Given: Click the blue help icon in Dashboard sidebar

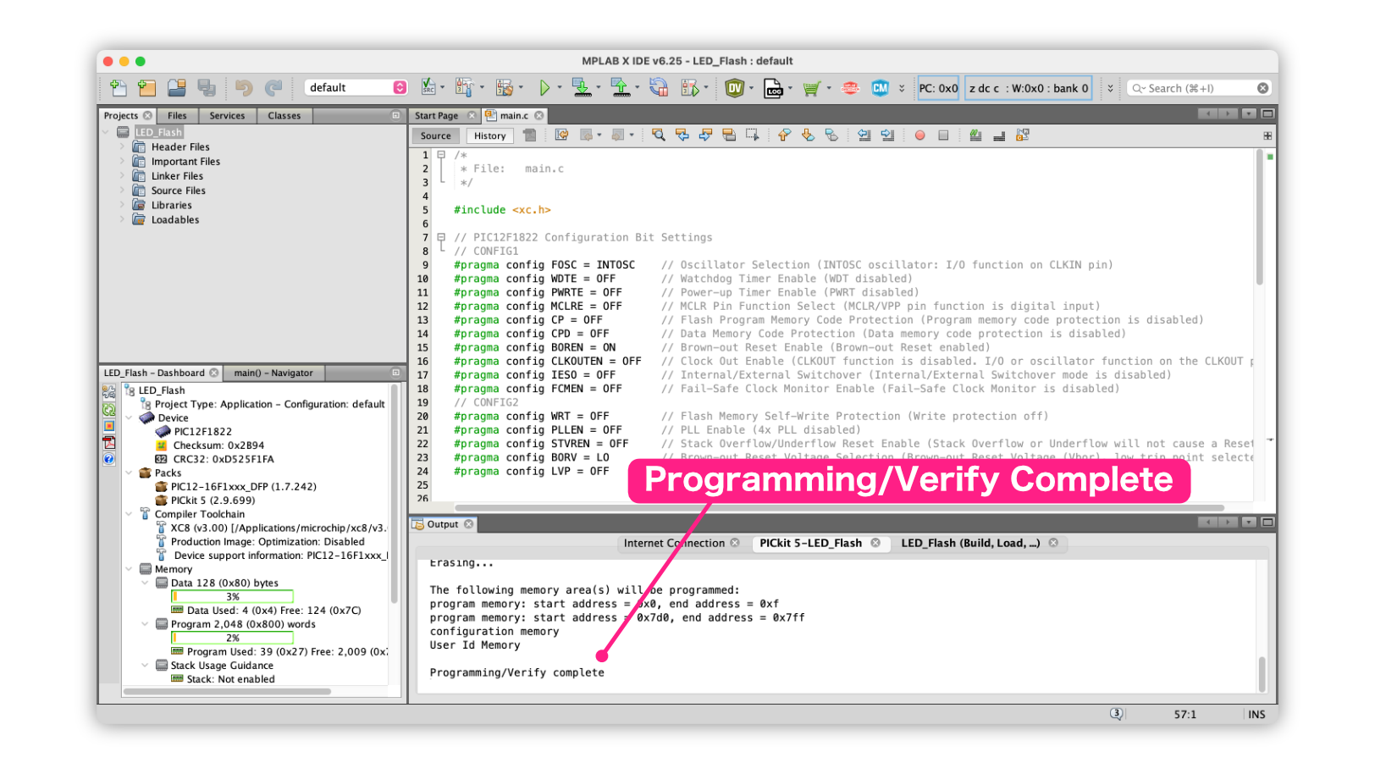Looking at the screenshot, I should pos(109,459).
